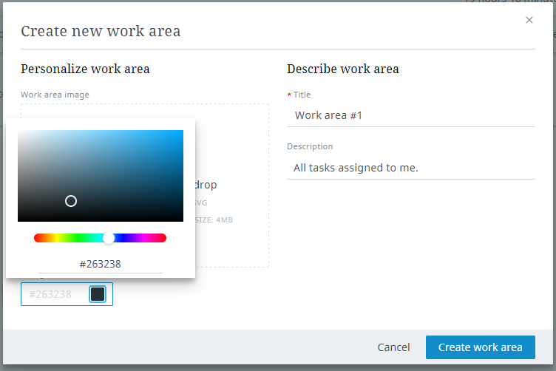Viewport: 556px width, 371px height.
Task: Pick yellow on the hue slider
Action: tap(57, 238)
